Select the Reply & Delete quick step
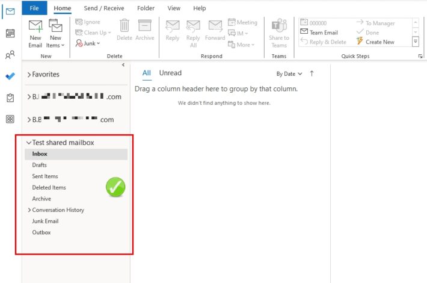This screenshot has width=427, height=283. click(x=323, y=42)
